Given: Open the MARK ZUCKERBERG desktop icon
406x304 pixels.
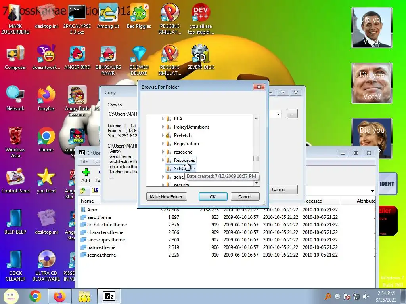Looking at the screenshot, I should 15,19.
